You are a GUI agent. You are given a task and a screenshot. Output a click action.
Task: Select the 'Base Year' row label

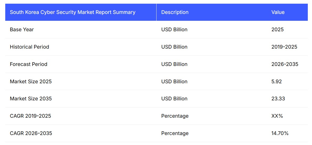(x=22, y=30)
